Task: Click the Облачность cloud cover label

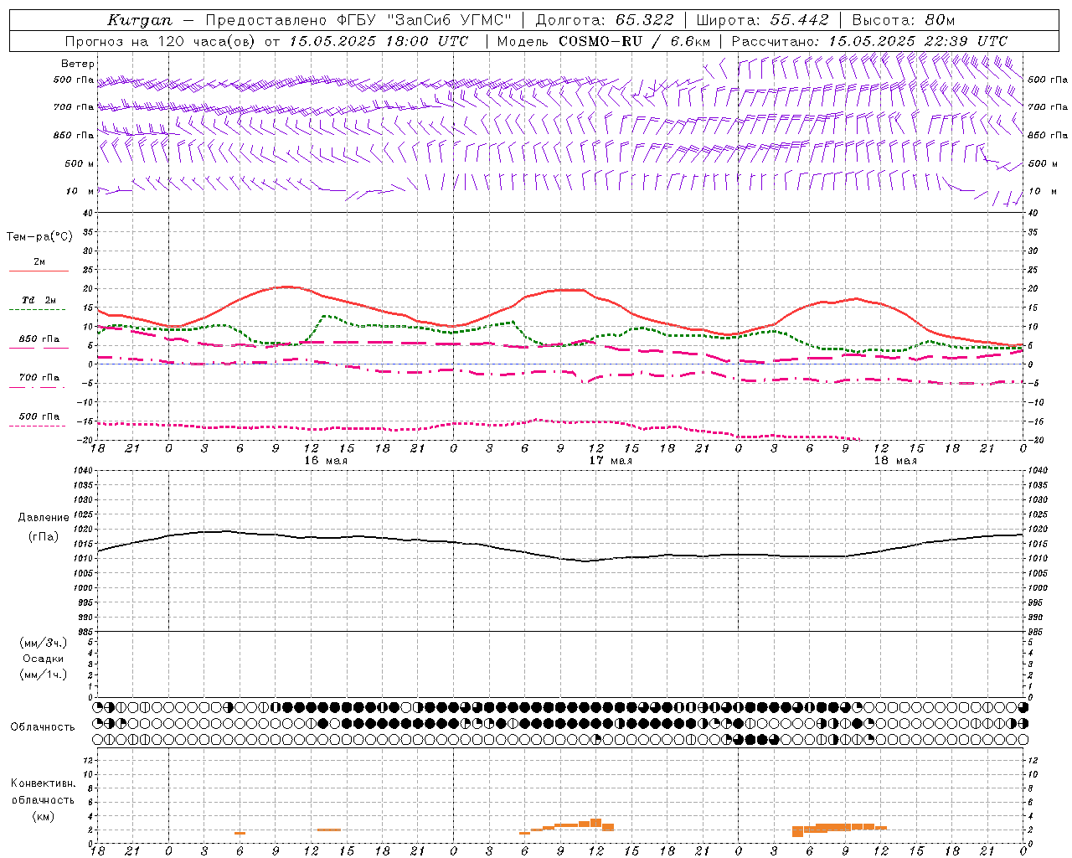Action: pos(43,726)
